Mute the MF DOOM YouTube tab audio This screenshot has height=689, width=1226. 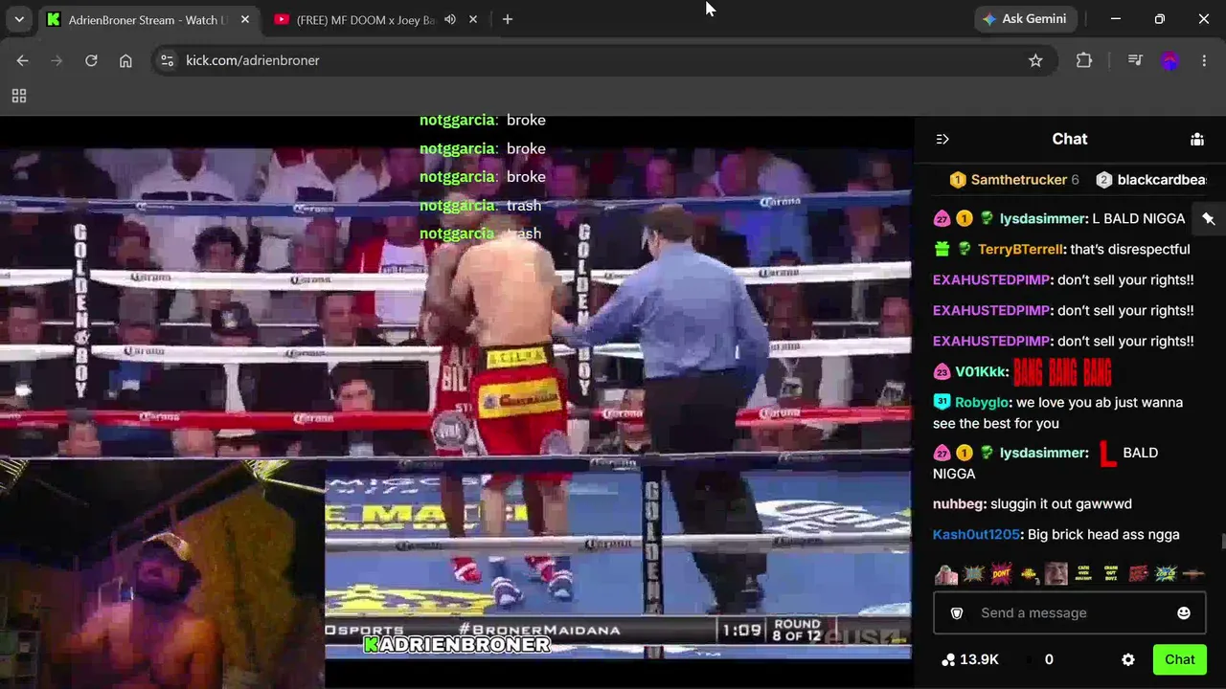(450, 19)
